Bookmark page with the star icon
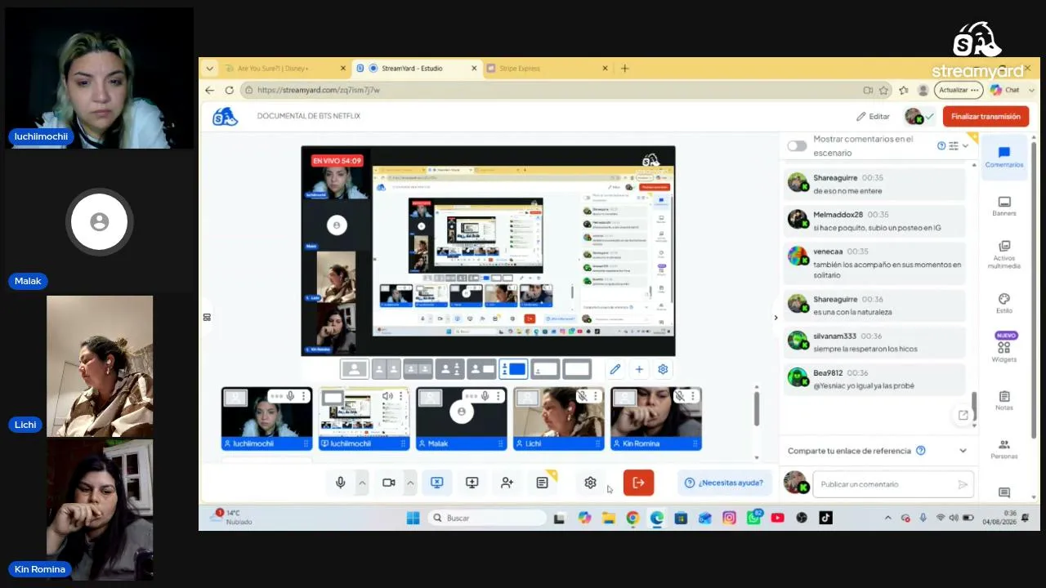The width and height of the screenshot is (1046, 588). click(883, 90)
